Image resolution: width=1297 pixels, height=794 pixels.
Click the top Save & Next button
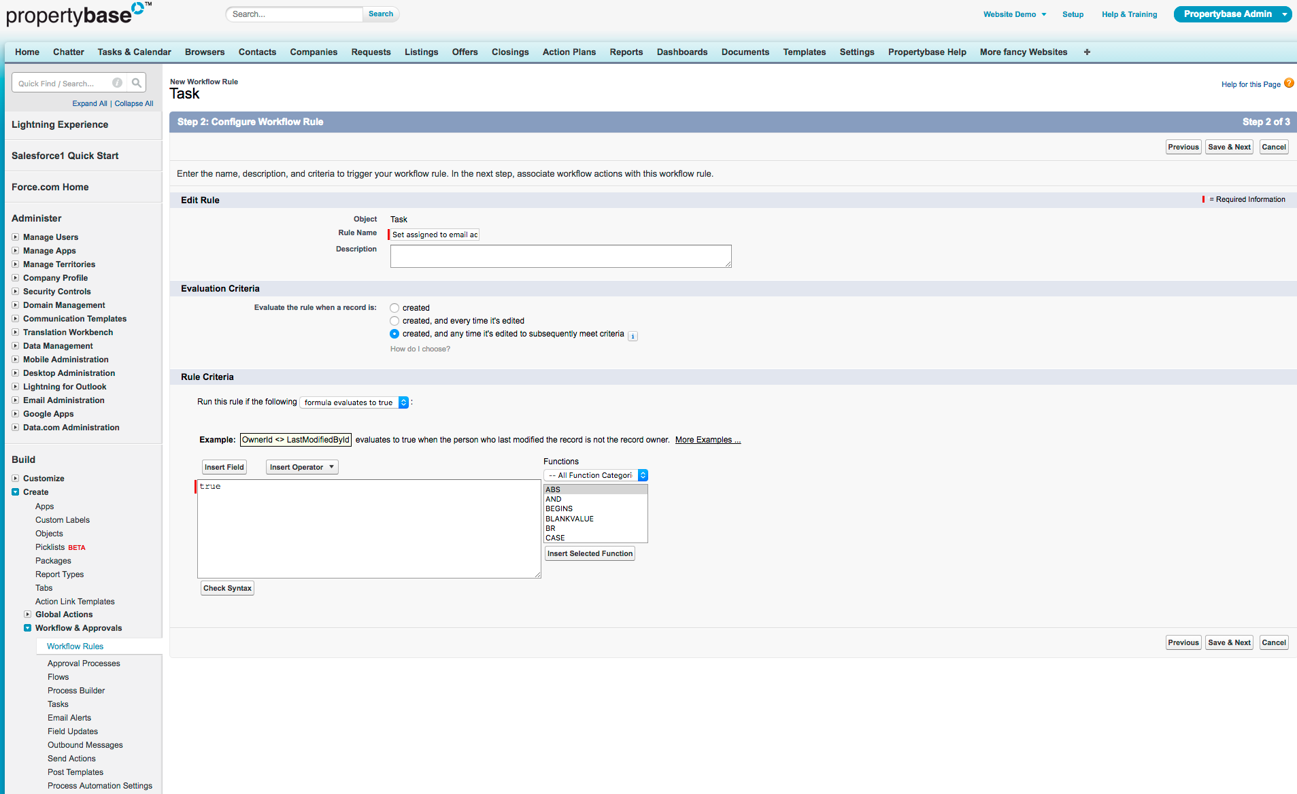[1229, 147]
